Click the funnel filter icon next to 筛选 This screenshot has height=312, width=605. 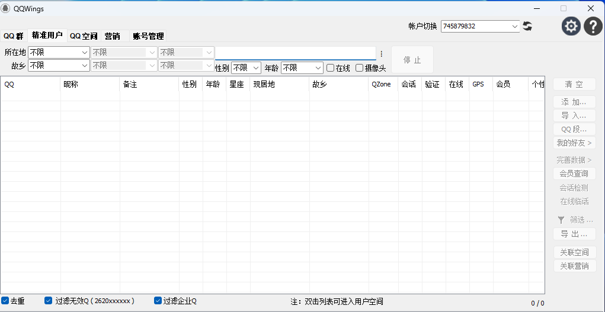[561, 220]
